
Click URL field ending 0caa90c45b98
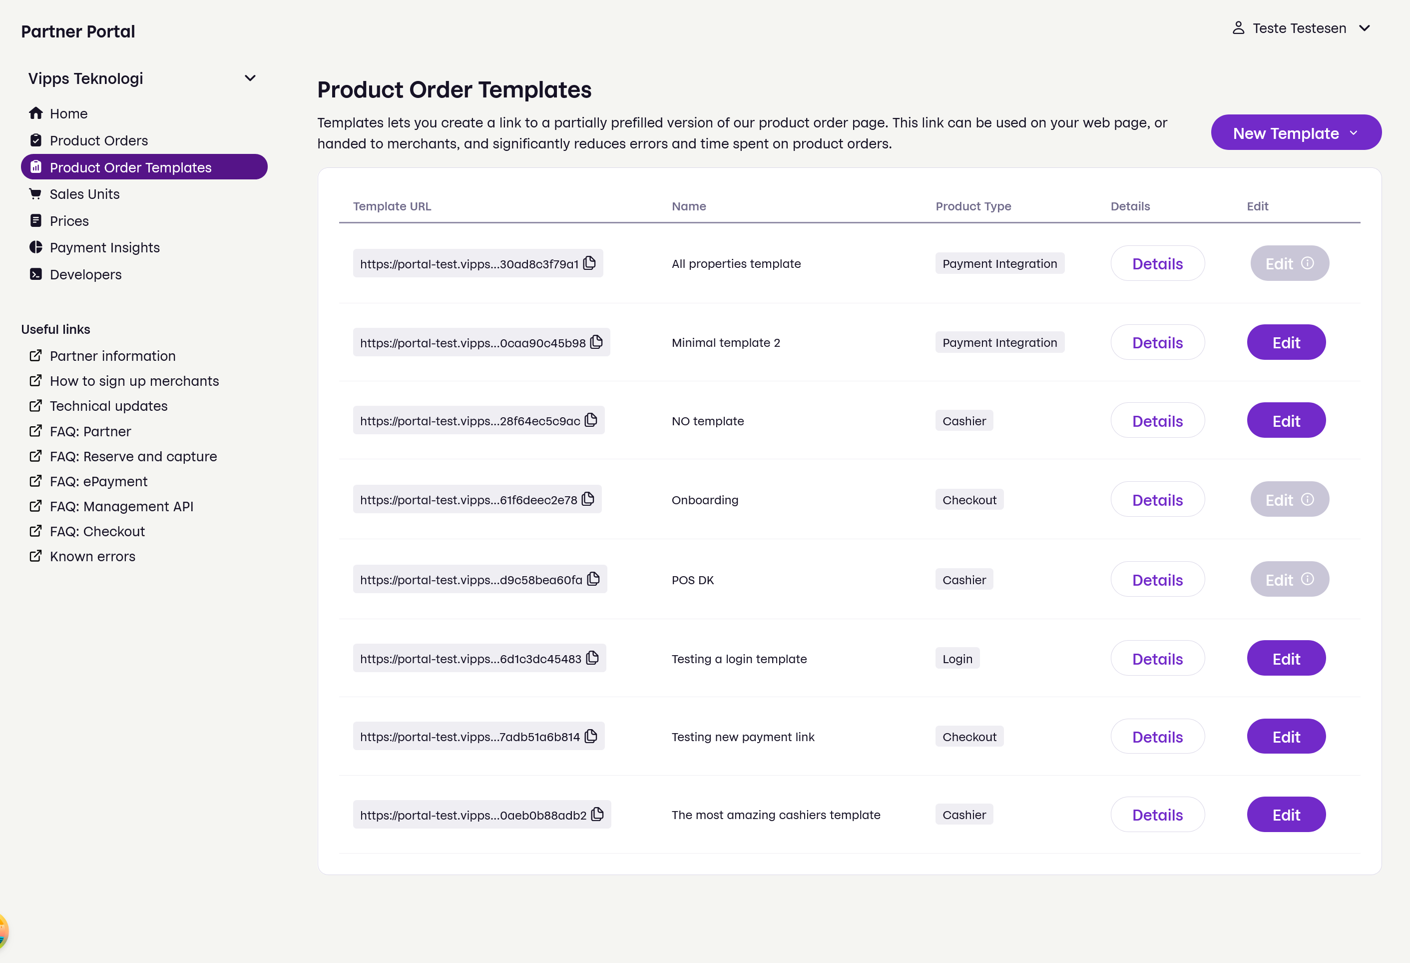[481, 342]
